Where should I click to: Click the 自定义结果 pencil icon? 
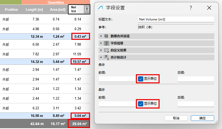click(x=106, y=50)
